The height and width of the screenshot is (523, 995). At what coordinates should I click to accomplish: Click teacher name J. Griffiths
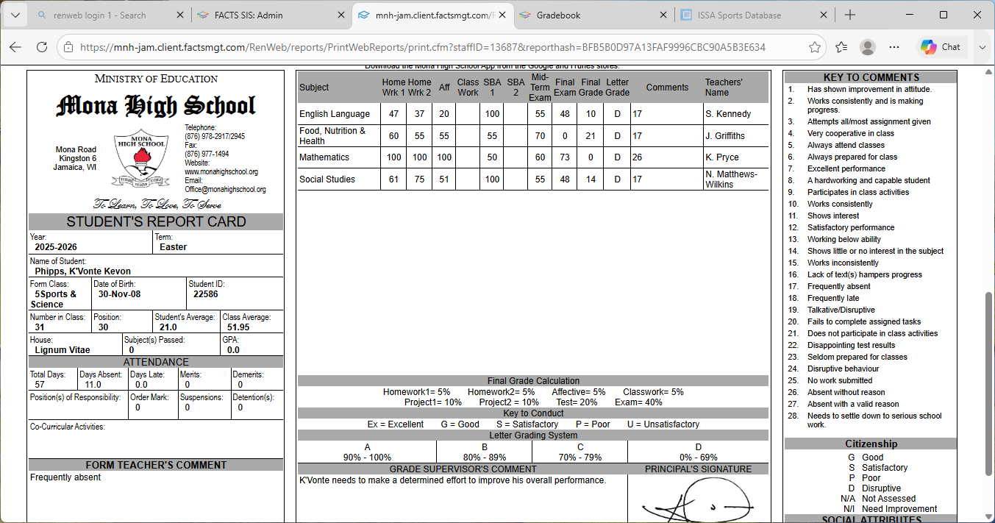725,136
